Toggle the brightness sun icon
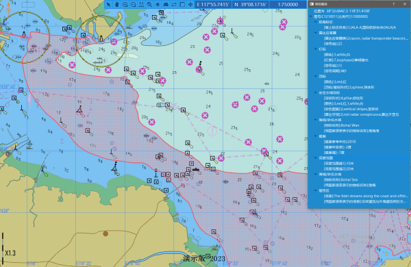The image size is (411, 267). (158, 5)
